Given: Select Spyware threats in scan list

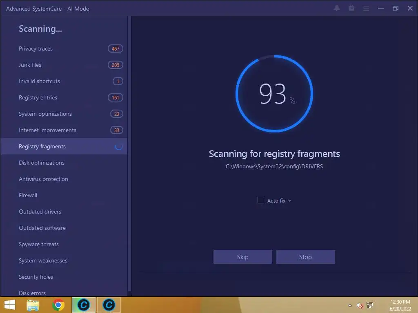Looking at the screenshot, I should click(x=63, y=244).
